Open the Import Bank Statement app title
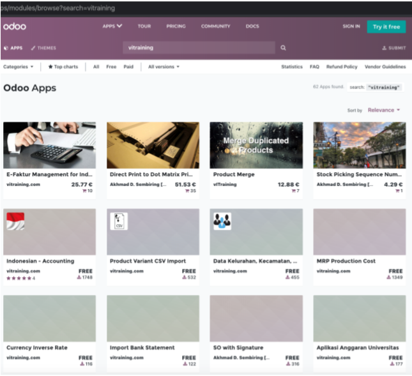The height and width of the screenshot is (376, 412). (142, 348)
